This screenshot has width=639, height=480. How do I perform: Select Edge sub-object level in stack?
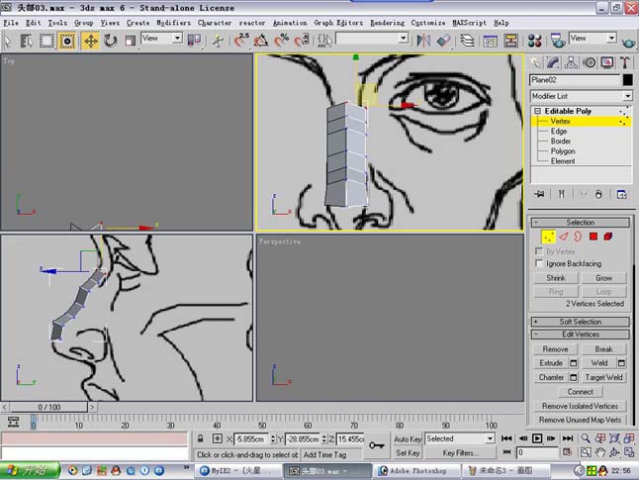click(x=559, y=131)
